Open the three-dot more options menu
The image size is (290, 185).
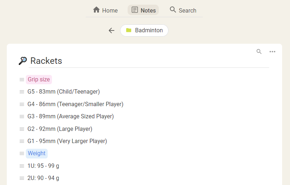coord(272,52)
